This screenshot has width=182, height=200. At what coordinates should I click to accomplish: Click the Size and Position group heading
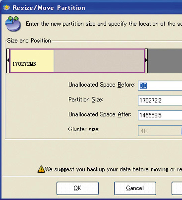pyautogui.click(x=29, y=40)
